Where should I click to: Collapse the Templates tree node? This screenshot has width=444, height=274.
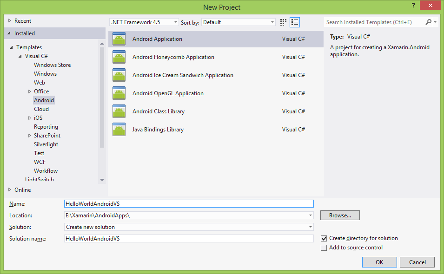(x=11, y=47)
